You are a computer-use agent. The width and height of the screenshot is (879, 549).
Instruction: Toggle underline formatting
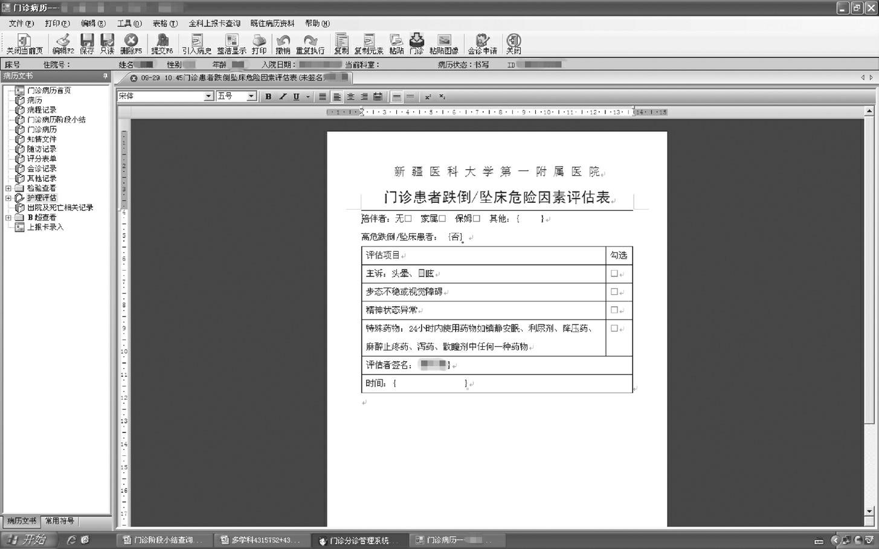(x=296, y=97)
